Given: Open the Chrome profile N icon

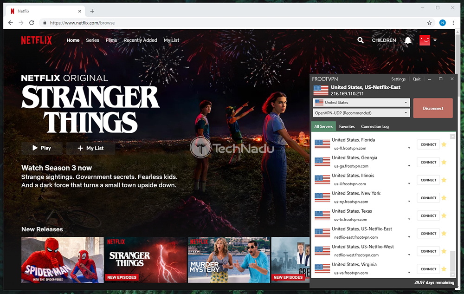Looking at the screenshot, I should (x=442, y=23).
